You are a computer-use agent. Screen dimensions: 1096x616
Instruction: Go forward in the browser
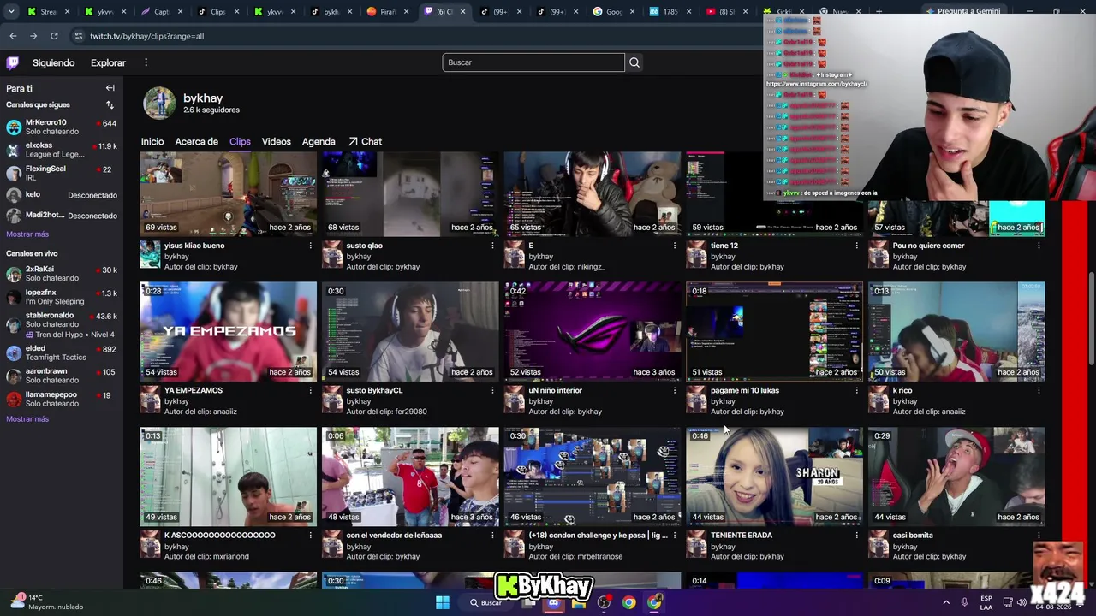pos(33,36)
